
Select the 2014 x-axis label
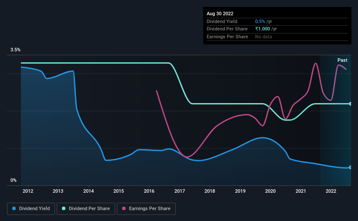point(89,191)
